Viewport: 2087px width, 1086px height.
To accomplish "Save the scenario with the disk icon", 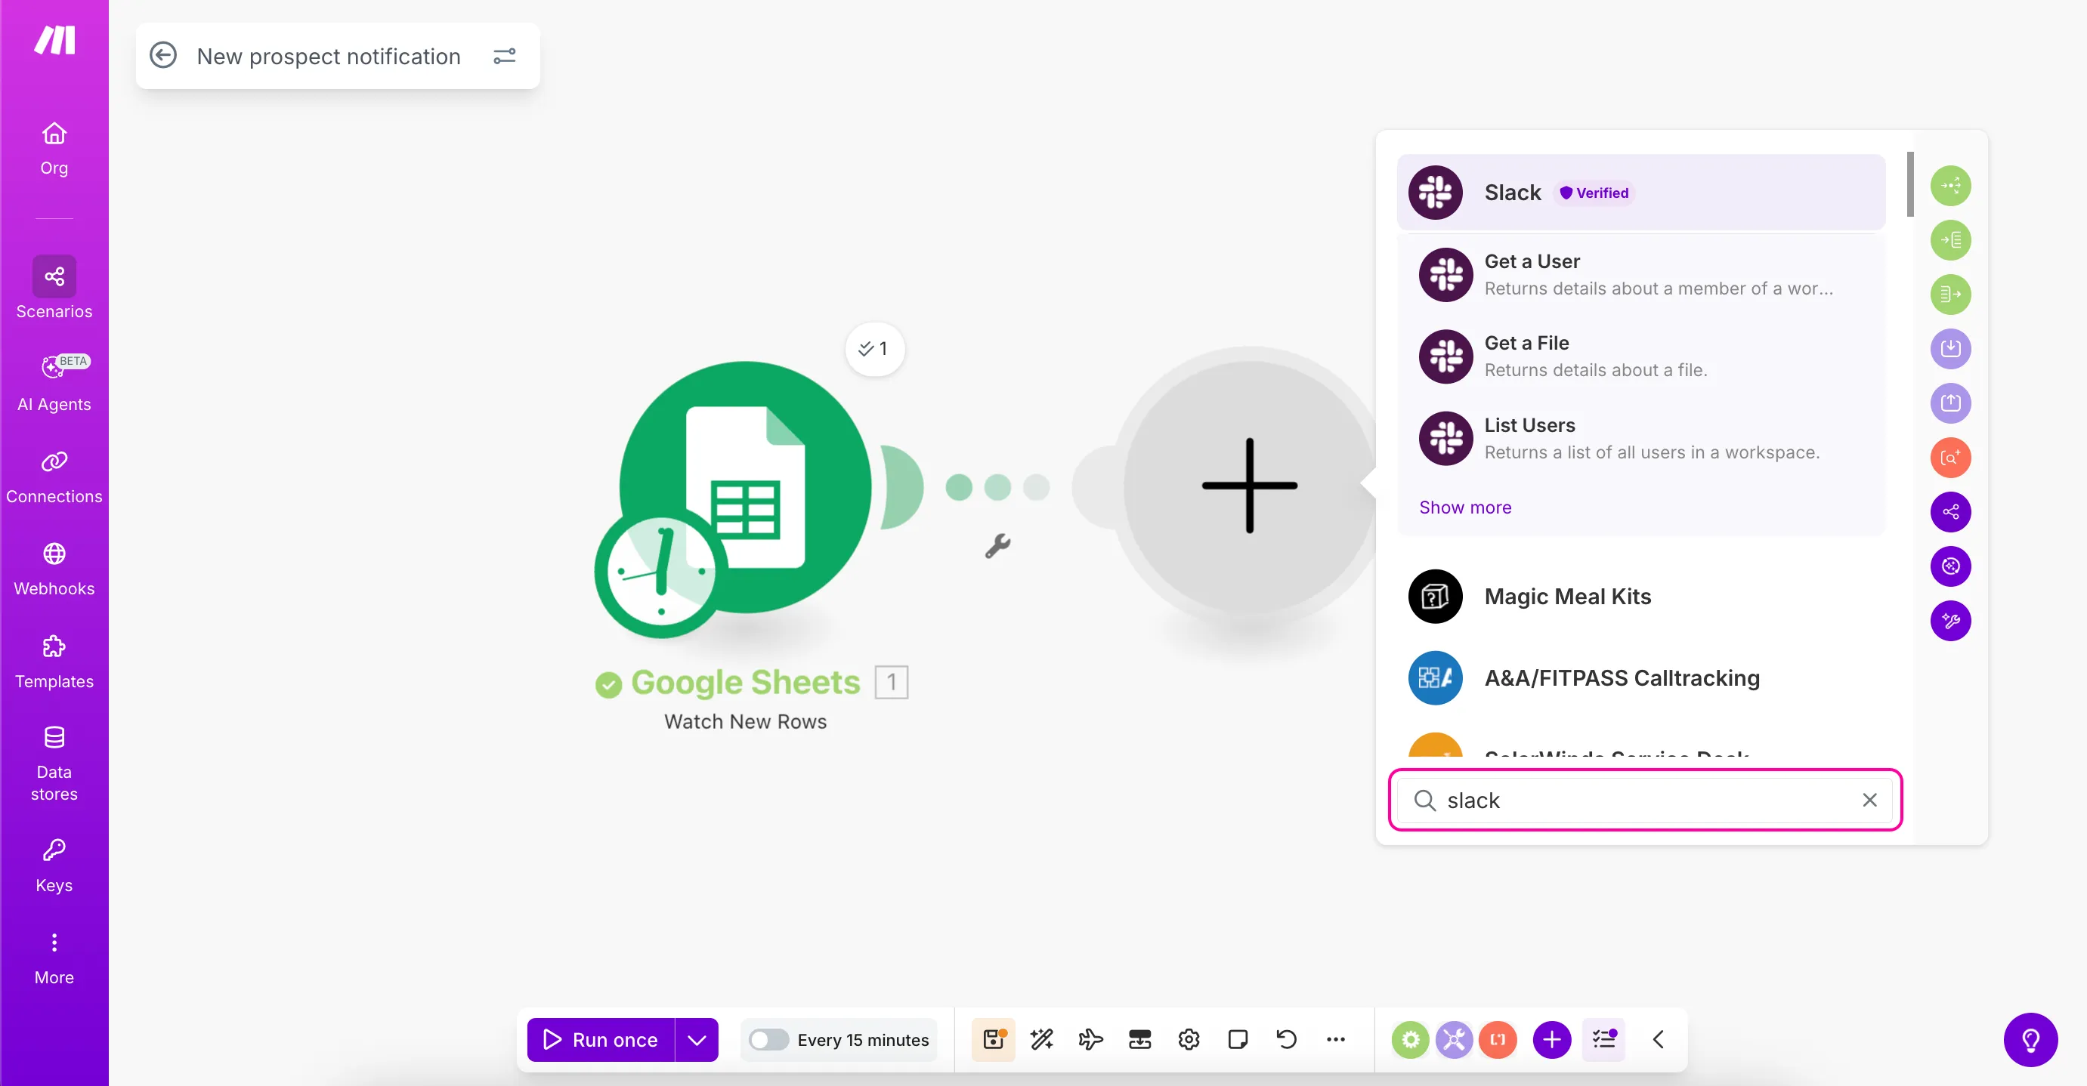I will (994, 1039).
